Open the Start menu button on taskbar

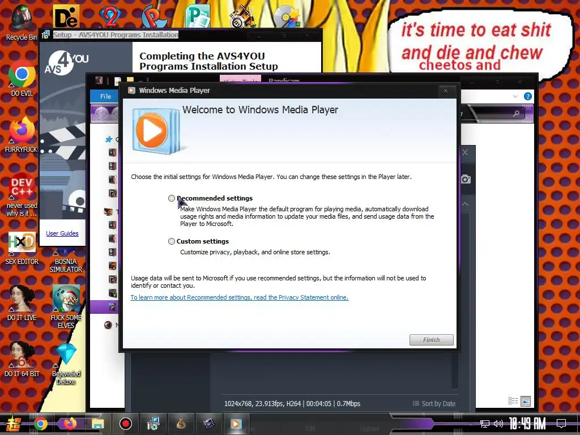click(x=13, y=424)
